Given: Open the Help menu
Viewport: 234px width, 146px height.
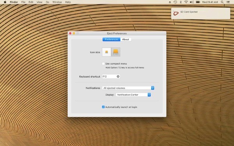Looking at the screenshot, I should (x=68, y=2).
